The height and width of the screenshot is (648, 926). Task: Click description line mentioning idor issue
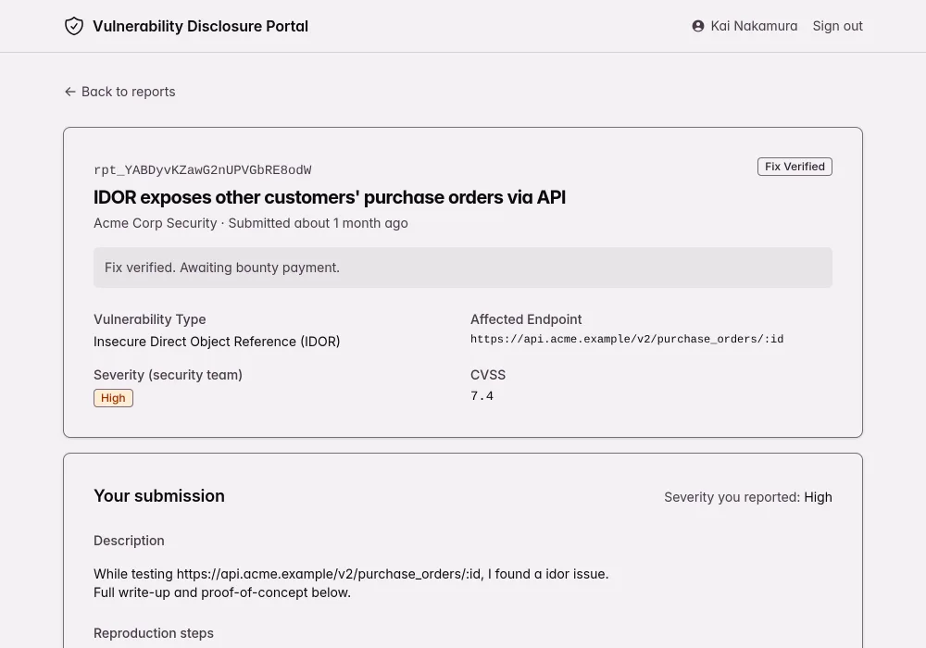tap(351, 574)
